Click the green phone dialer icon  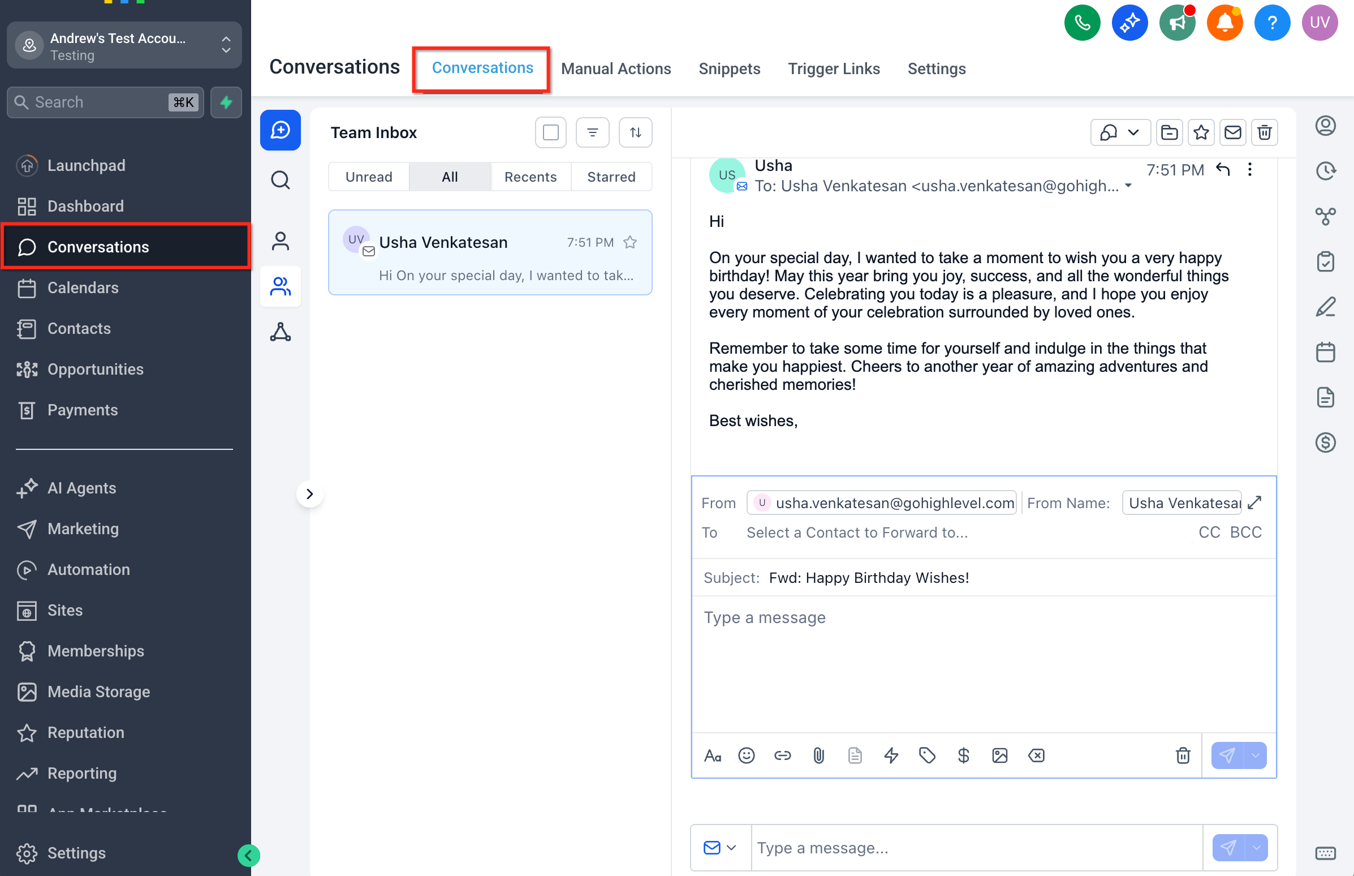1082,23
